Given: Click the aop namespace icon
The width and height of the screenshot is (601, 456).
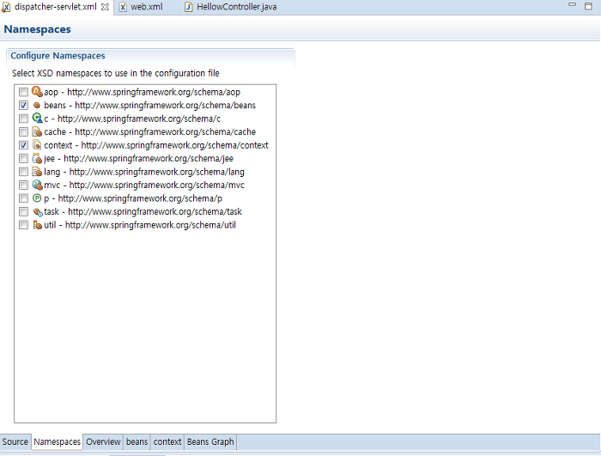Looking at the screenshot, I should [x=37, y=92].
